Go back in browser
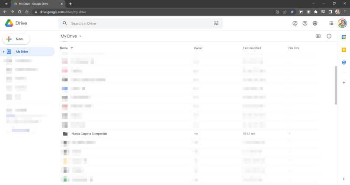The height and width of the screenshot is (185, 350). point(5,12)
